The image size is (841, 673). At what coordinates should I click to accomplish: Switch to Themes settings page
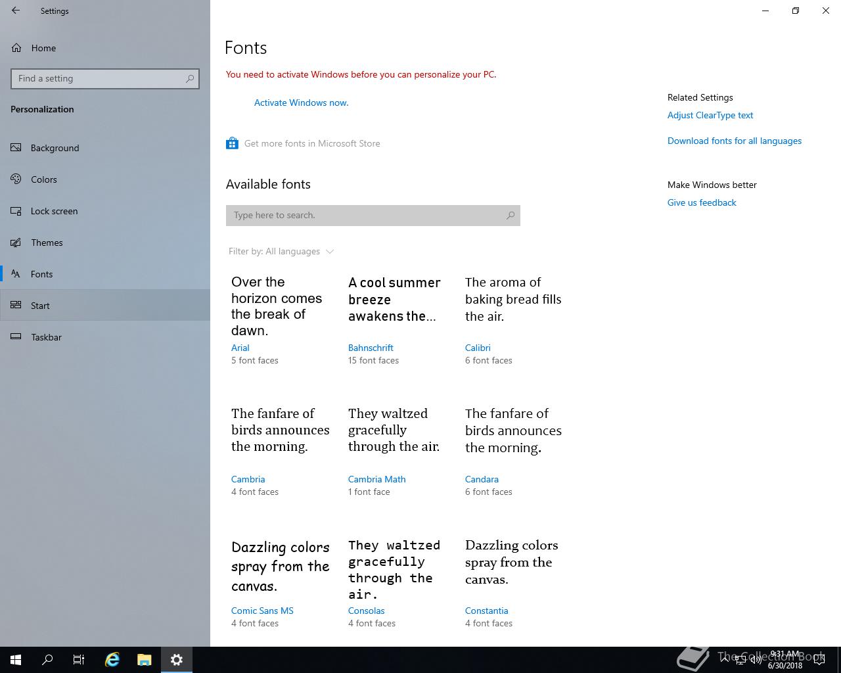point(105,243)
